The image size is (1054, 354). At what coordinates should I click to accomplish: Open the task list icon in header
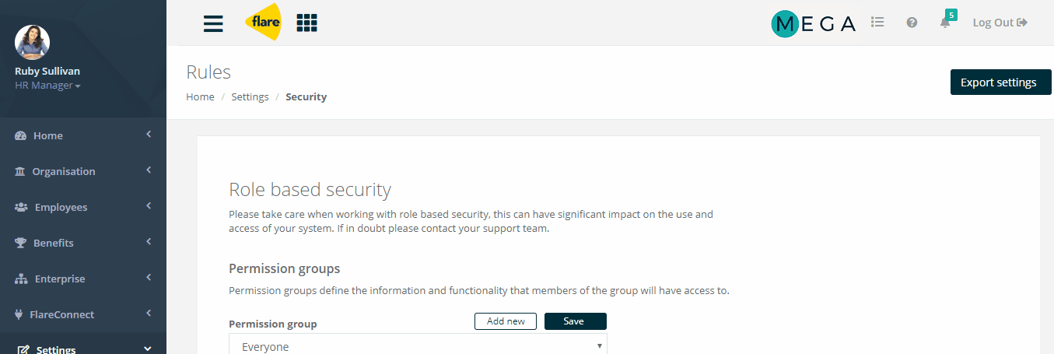(877, 23)
